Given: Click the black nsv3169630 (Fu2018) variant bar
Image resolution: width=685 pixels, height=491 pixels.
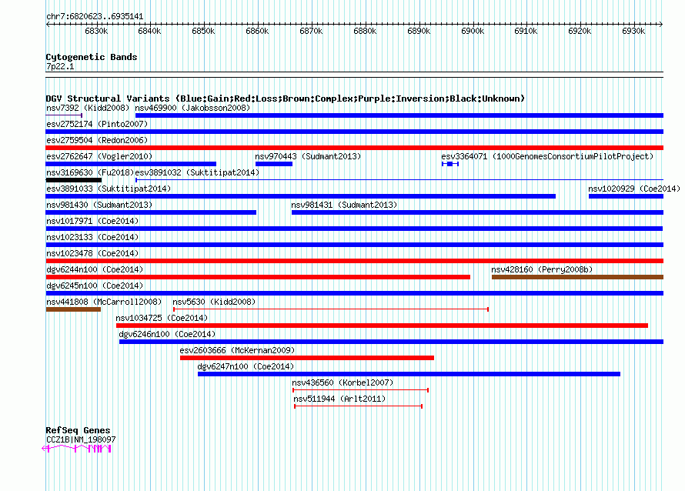Looking at the screenshot, I should (x=74, y=180).
